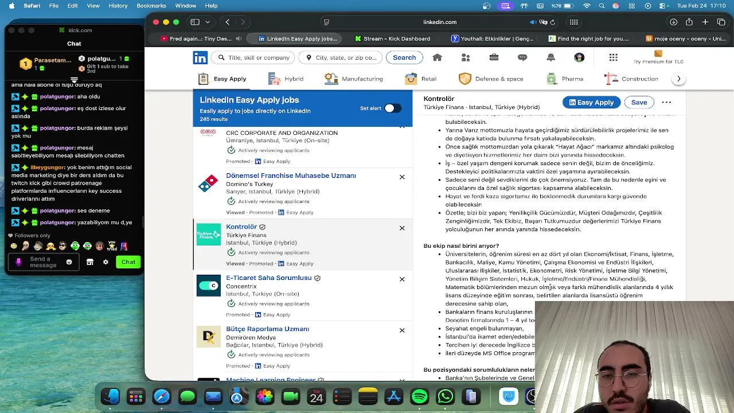Screen dimensions: 734x413
Task: Click the LinkedIn Search button
Action: click(404, 57)
